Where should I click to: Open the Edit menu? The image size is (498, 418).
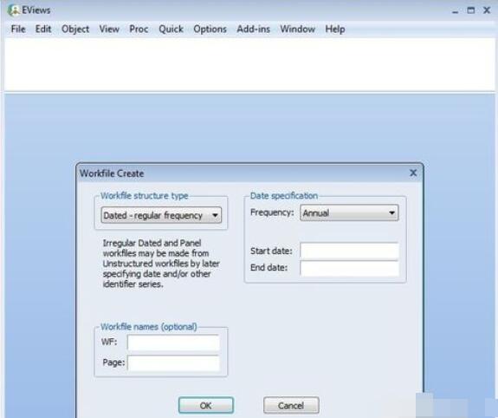43,29
